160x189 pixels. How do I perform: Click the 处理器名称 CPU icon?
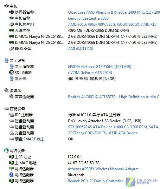(x=12, y=12)
